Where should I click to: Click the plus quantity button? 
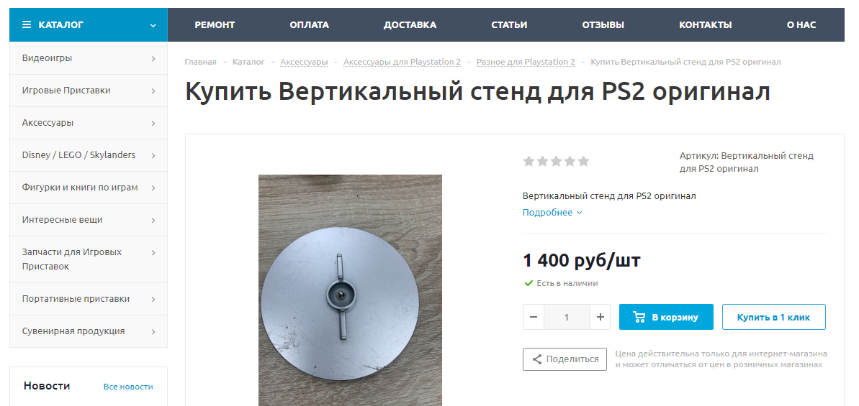(x=601, y=317)
